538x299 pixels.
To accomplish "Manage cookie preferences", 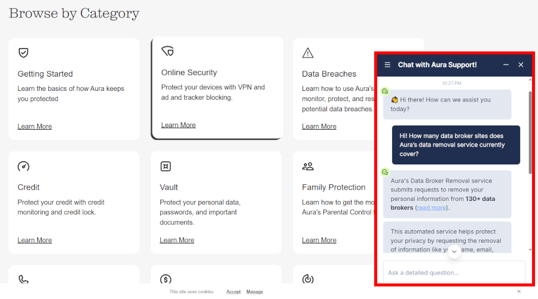I will tap(255, 292).
